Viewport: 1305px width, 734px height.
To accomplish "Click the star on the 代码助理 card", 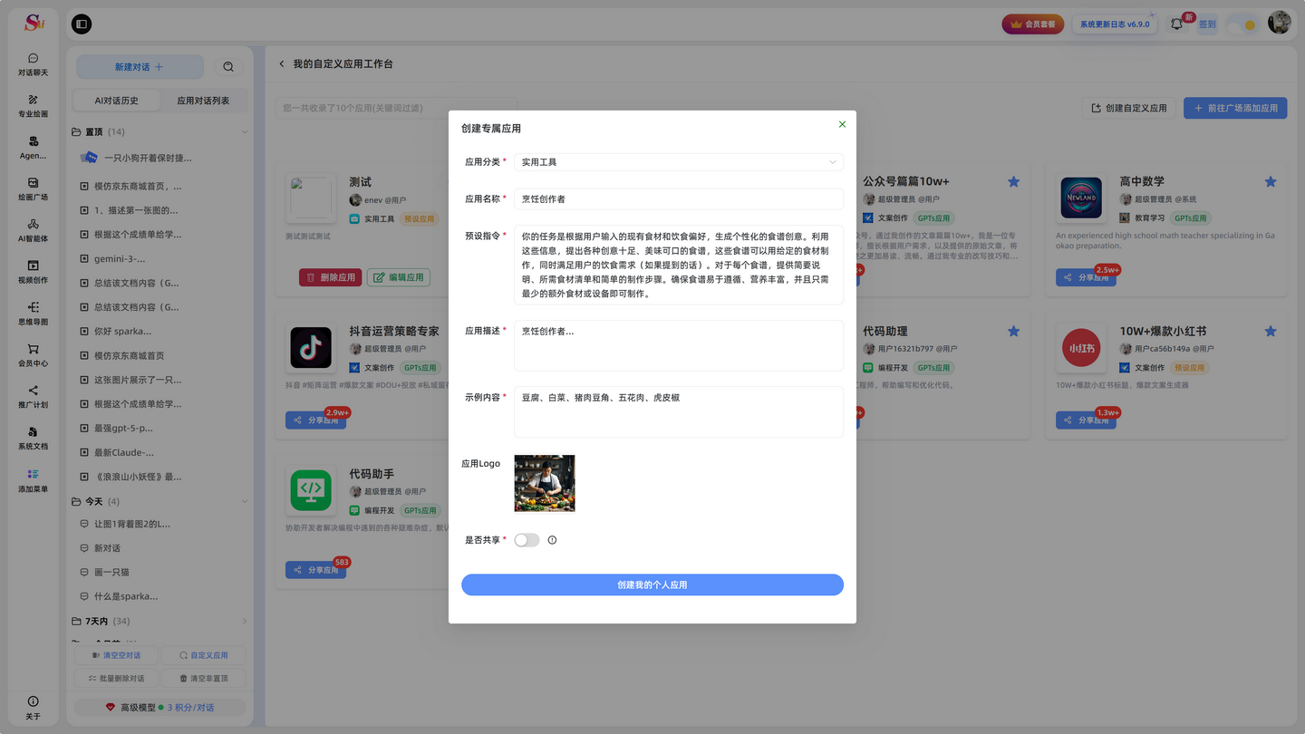I will [x=1013, y=331].
